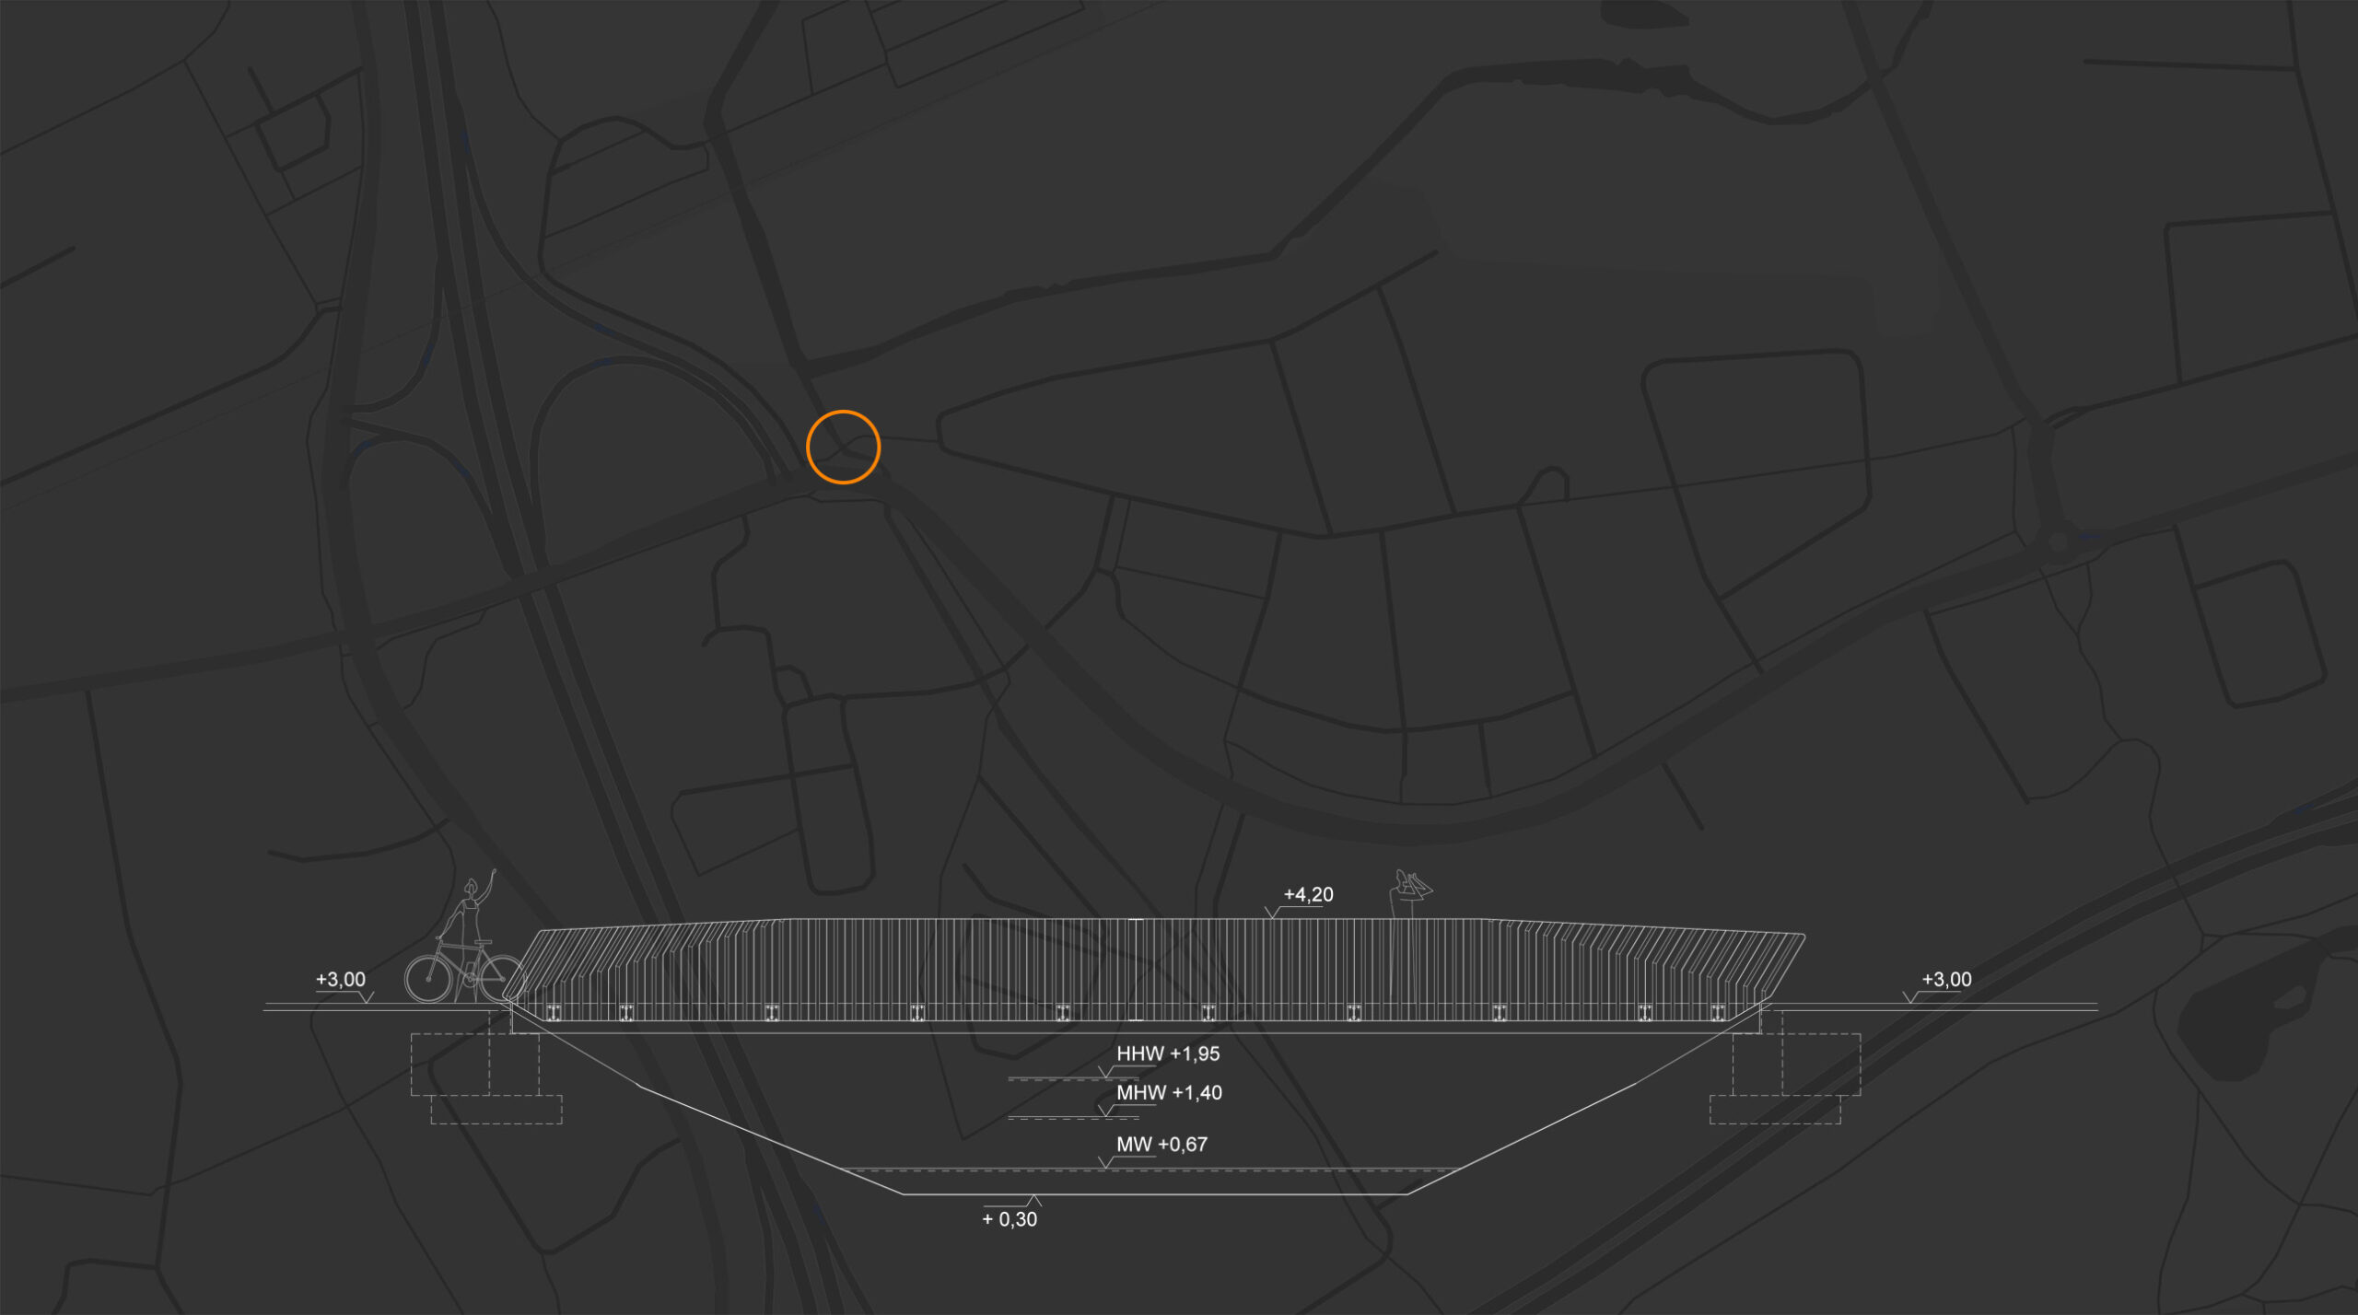Viewport: 2358px width, 1315px height.
Task: Click the right '+3,00' ground level label
Action: pos(1946,979)
